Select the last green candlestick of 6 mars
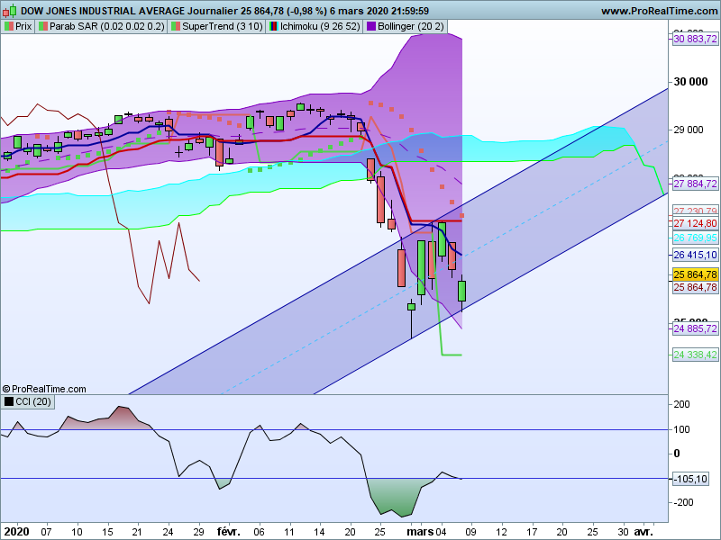Screen dimensions: 721x540 tap(461, 291)
